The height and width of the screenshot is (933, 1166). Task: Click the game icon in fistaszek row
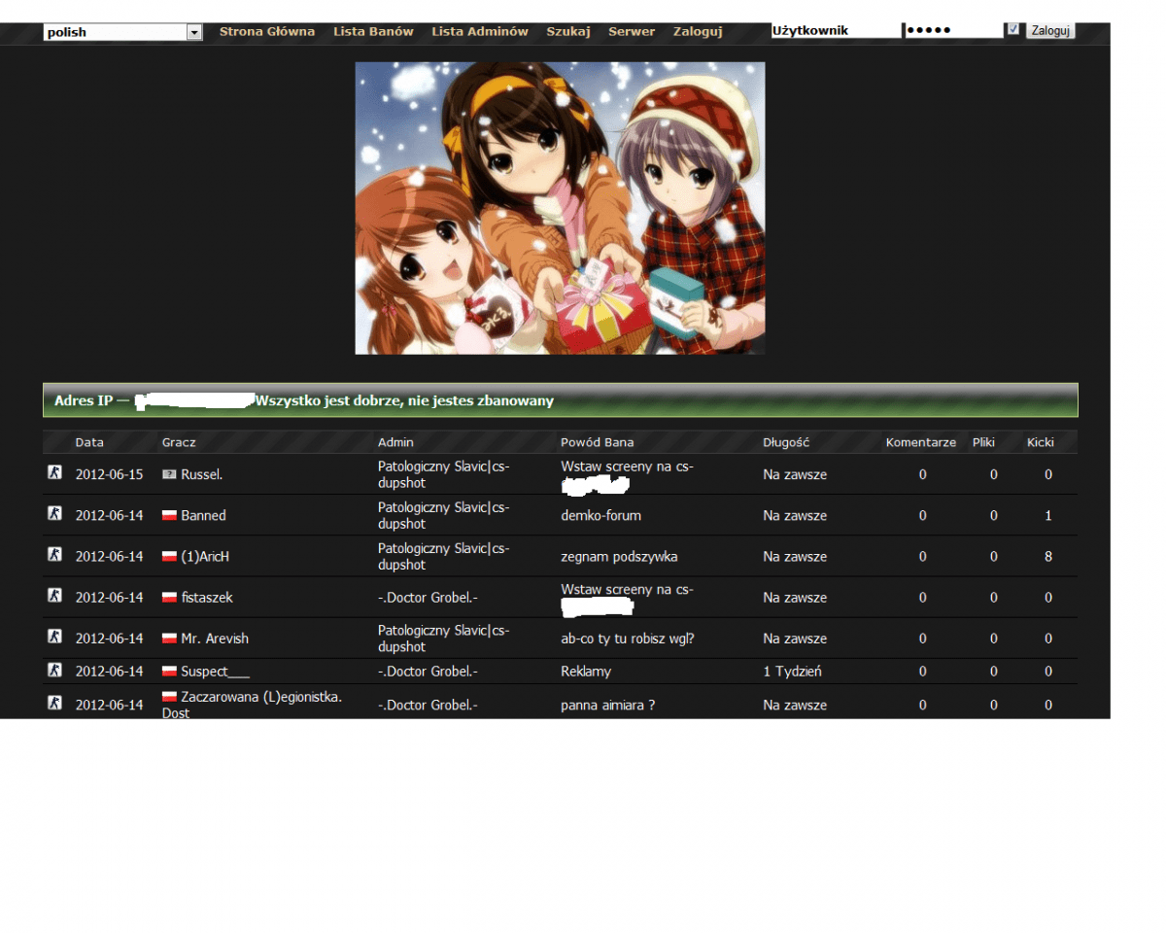(55, 595)
